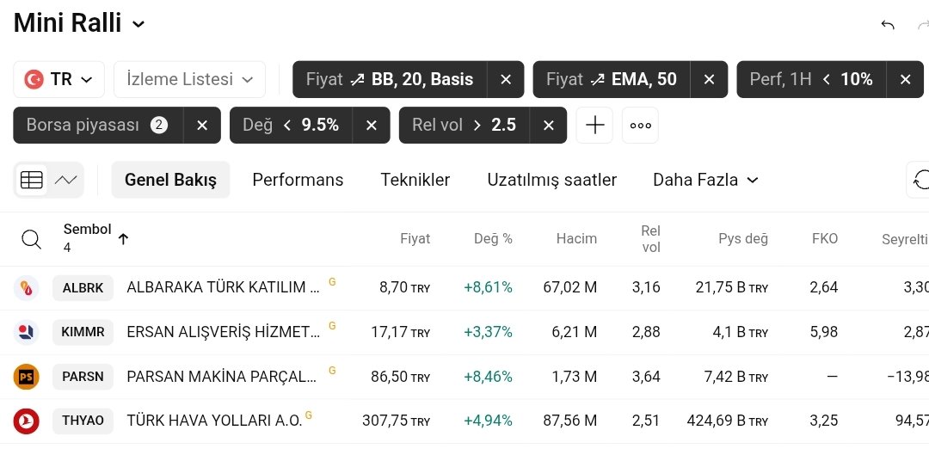The image size is (929, 461).
Task: Open the three-dots more options button
Action: (x=640, y=125)
